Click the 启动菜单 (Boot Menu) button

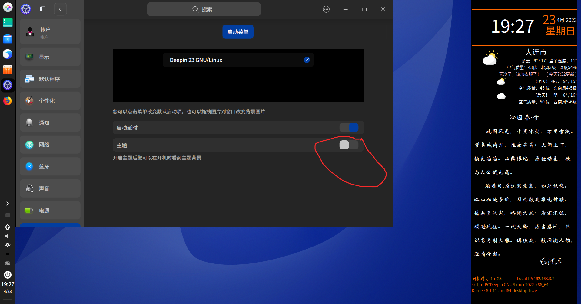(x=238, y=31)
